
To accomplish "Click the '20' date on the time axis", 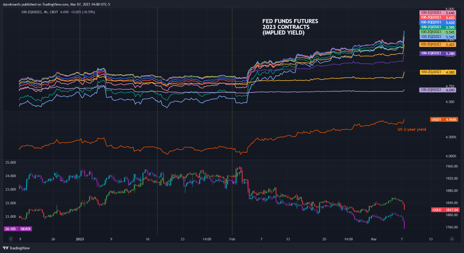I will pos(324,239).
